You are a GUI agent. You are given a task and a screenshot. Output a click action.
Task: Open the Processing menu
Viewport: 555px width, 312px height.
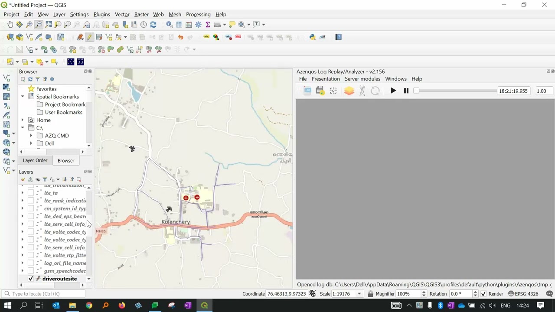pos(198,14)
